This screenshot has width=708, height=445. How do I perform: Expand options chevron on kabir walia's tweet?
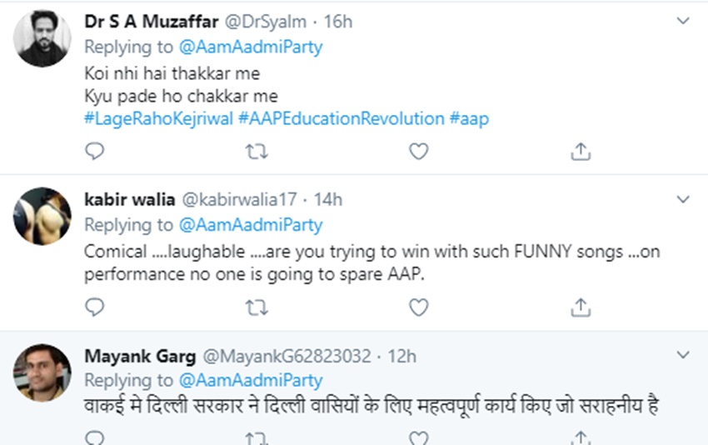point(683,200)
